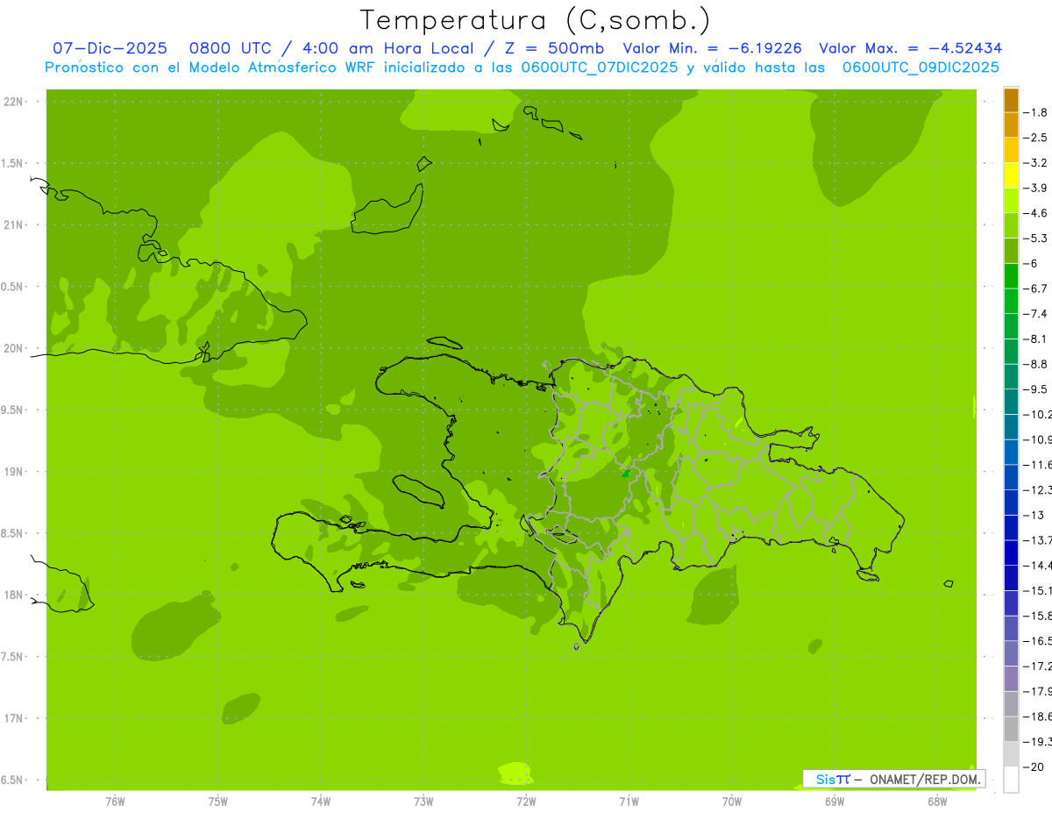
Task: Click the '71W' longitude label
Action: click(629, 802)
